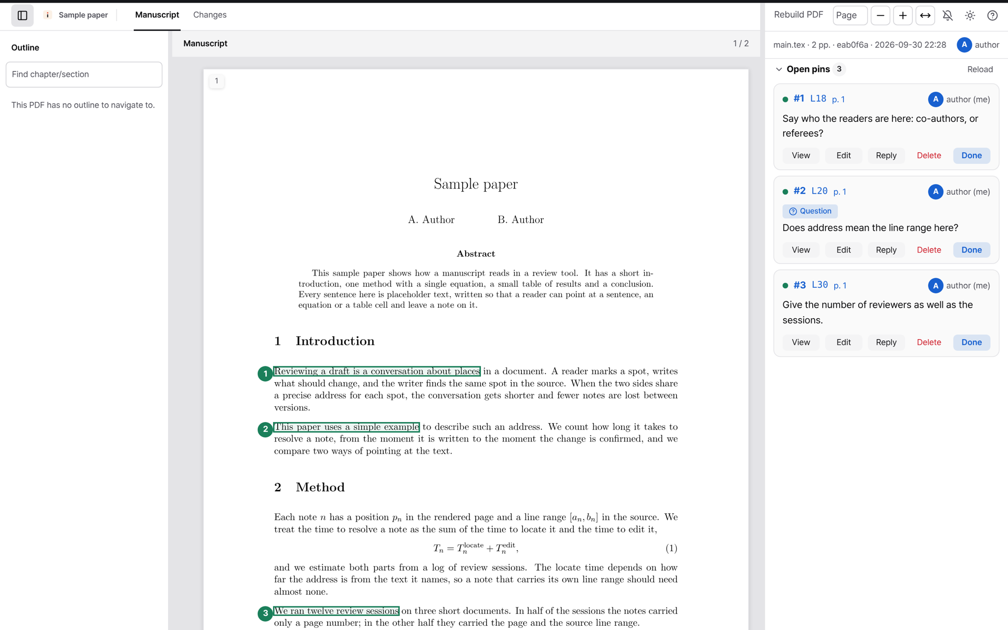Click the 1 / 2 page counter

pos(741,44)
